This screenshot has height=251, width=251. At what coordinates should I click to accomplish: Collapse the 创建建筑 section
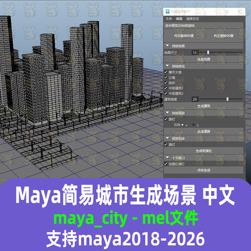point(167,65)
